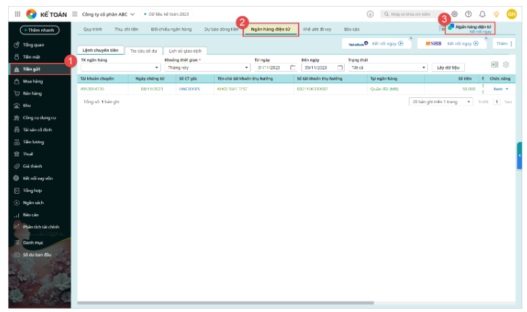
Task: Switch to the Tra cứu số dư tab
Action: pos(142,51)
